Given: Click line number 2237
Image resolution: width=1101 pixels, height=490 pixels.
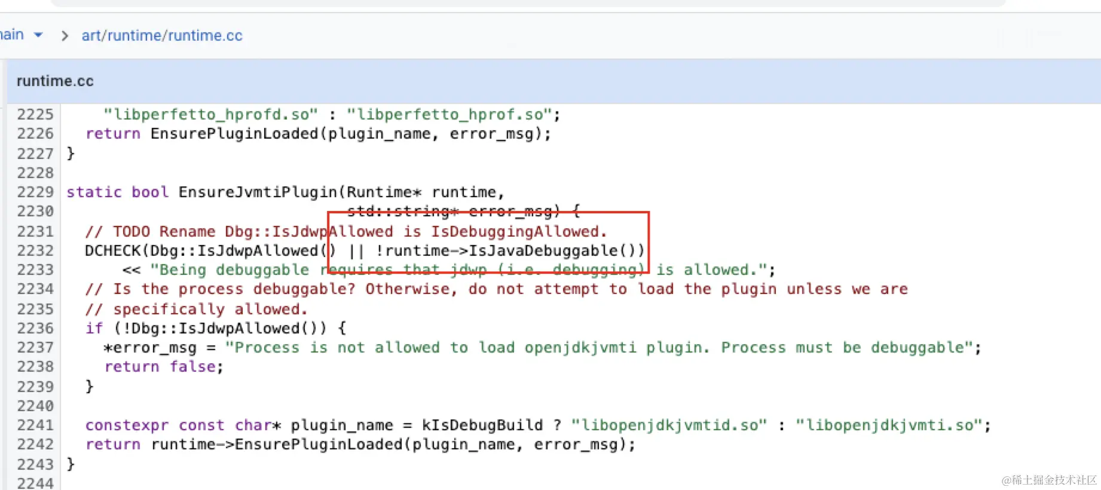Looking at the screenshot, I should click(x=35, y=347).
